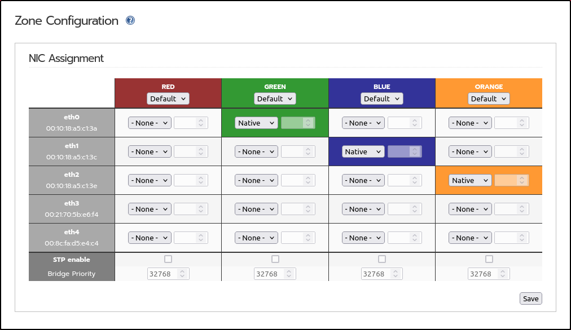571x330 pixels.
Task: Enable STP for the RED zone
Action: click(168, 259)
